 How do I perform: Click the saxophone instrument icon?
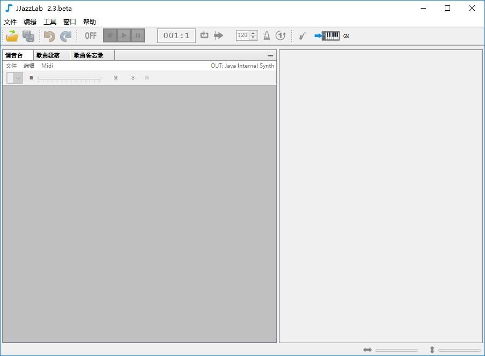tap(302, 36)
